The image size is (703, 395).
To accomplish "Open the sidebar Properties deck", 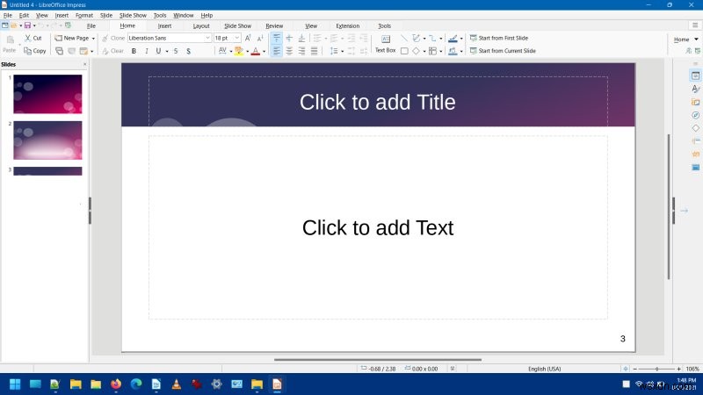I will click(695, 75).
